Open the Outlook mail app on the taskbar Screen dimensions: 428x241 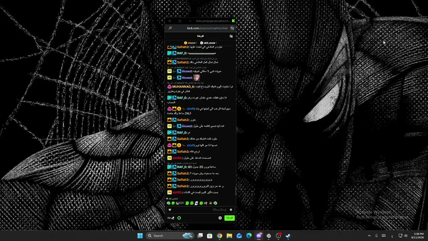pyautogui.click(x=239, y=236)
